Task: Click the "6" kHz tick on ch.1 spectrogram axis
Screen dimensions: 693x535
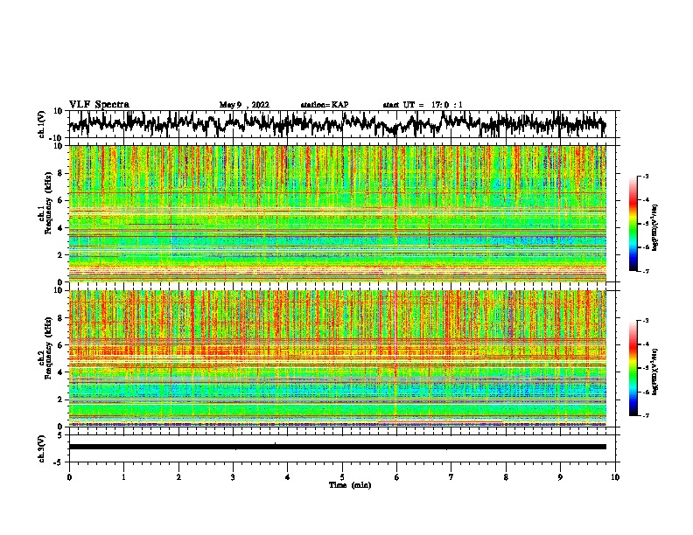Action: tap(61, 200)
